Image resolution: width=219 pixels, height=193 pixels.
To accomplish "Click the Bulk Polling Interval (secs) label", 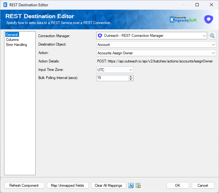I will coord(58,78).
